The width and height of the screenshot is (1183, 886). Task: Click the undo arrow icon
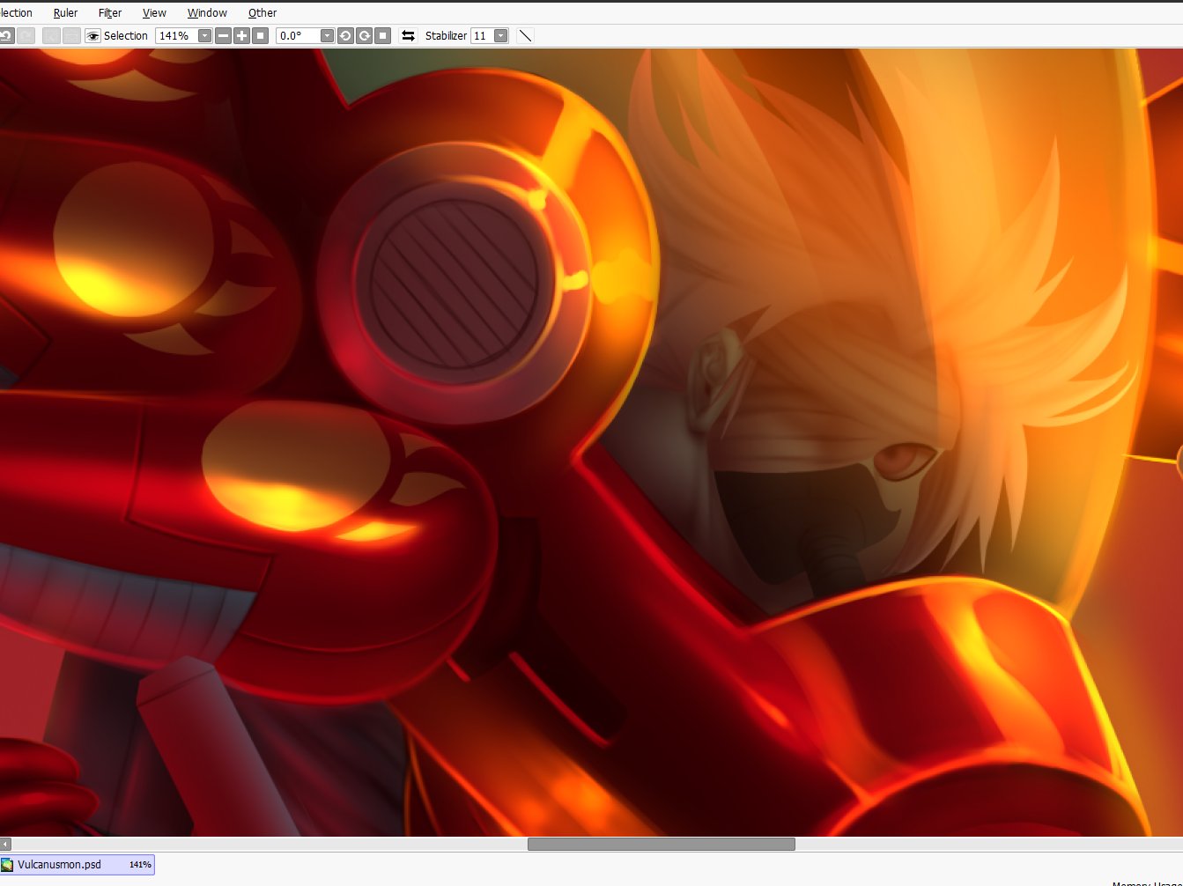[x=6, y=36]
